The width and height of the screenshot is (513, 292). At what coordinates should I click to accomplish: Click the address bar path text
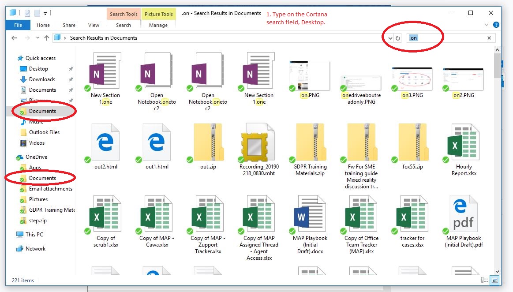pyautogui.click(x=103, y=38)
